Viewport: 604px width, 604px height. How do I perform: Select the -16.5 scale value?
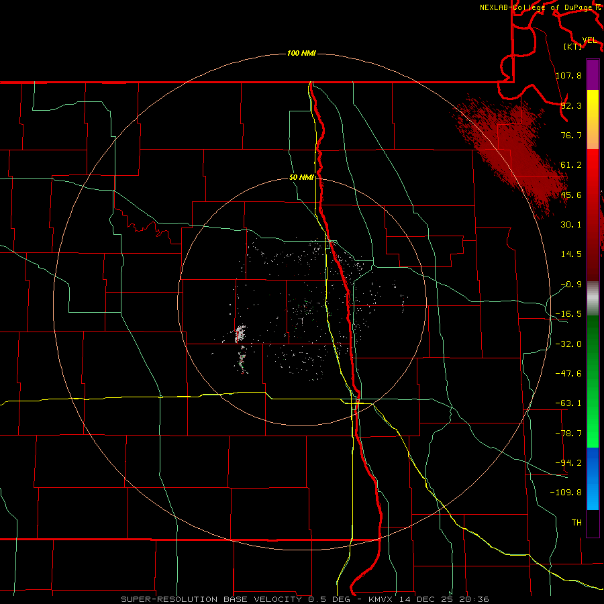click(x=568, y=314)
